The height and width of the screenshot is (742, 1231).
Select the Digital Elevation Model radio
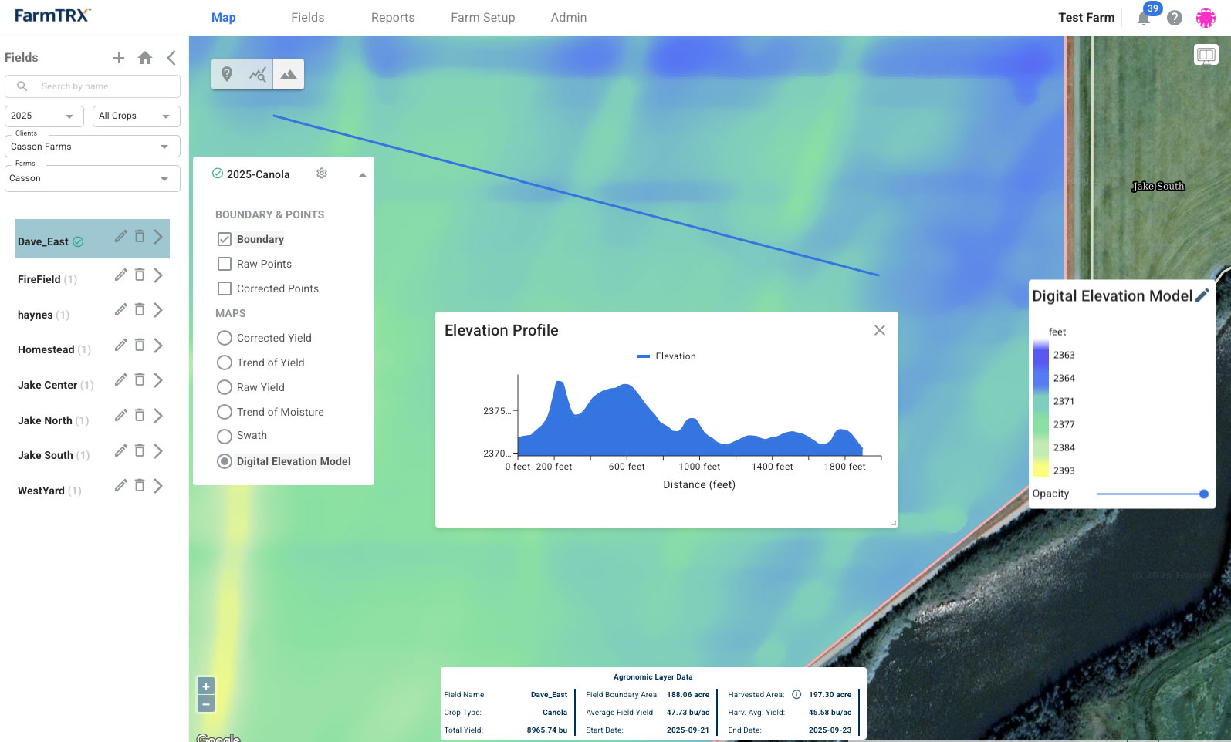[225, 461]
